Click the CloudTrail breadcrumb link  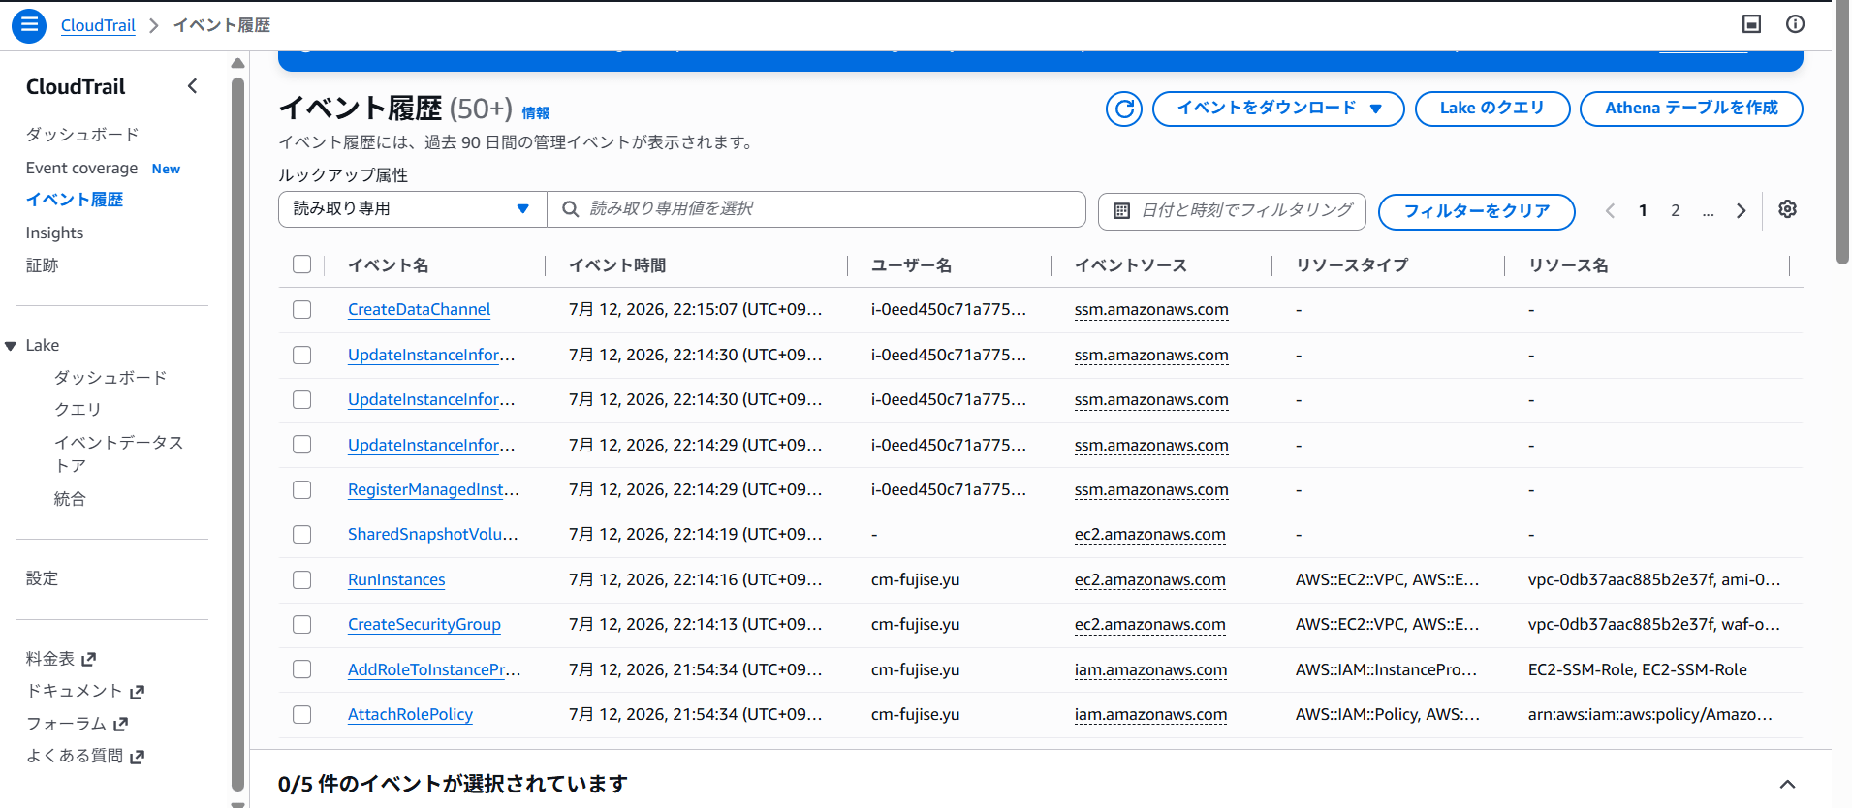pos(98,25)
